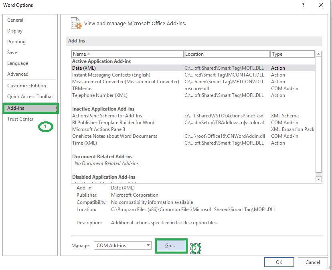Click No compatibility information available text
332x270 pixels.
[152, 202]
